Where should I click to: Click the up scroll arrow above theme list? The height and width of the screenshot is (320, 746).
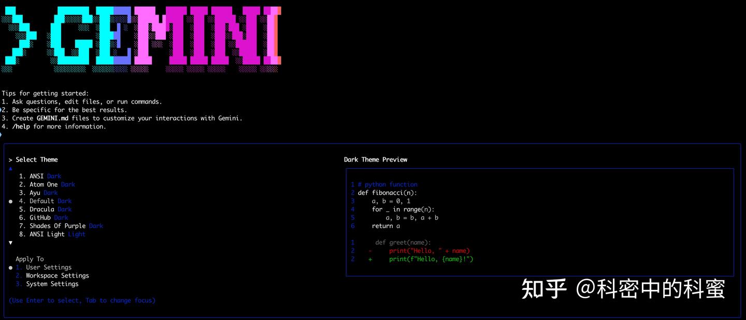point(10,168)
